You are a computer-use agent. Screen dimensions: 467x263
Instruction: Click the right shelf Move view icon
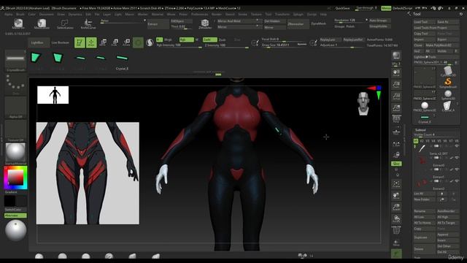[x=396, y=196]
